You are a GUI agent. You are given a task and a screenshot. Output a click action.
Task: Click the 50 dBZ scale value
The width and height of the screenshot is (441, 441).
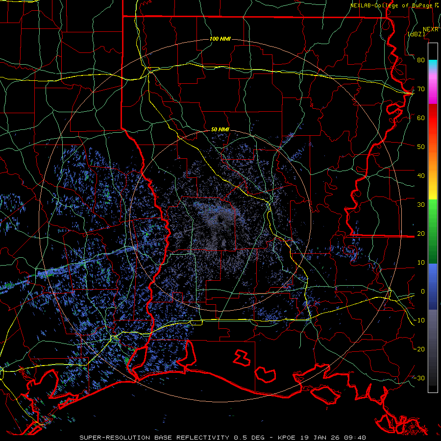pos(421,147)
